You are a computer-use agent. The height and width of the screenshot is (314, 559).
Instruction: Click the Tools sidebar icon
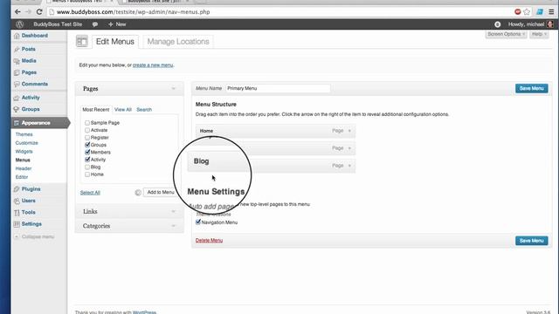point(17,213)
